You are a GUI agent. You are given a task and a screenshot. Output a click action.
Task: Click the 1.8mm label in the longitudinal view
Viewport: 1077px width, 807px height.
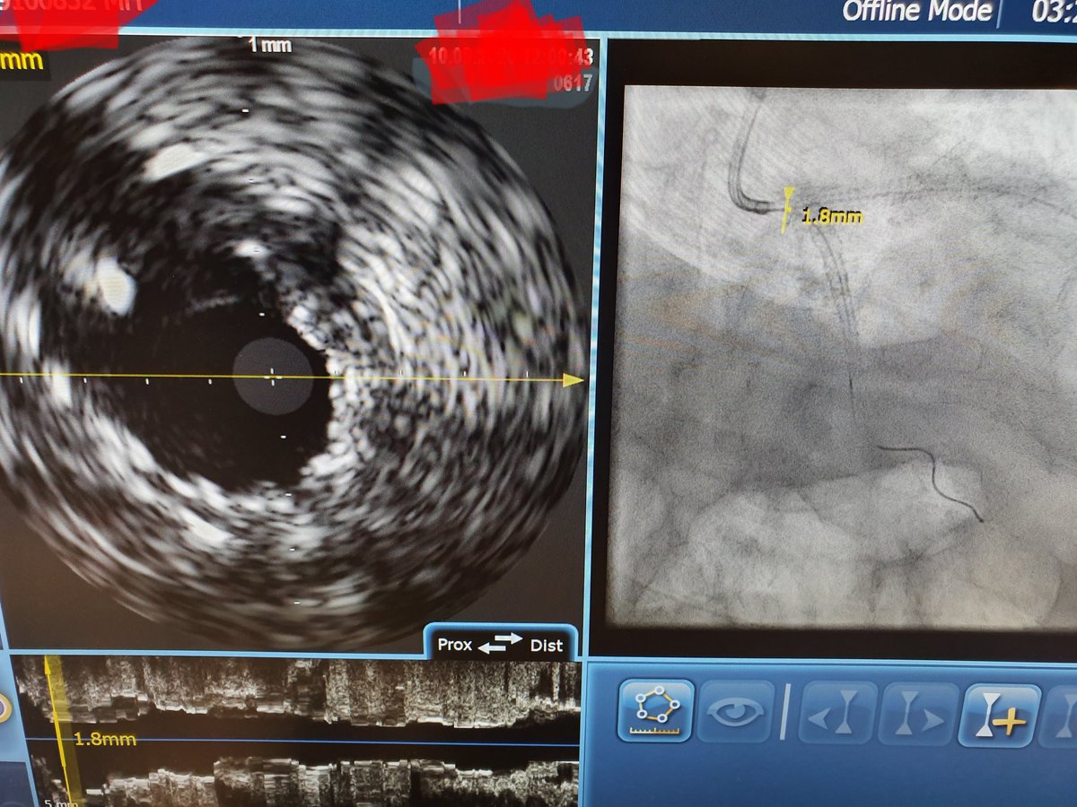click(104, 739)
